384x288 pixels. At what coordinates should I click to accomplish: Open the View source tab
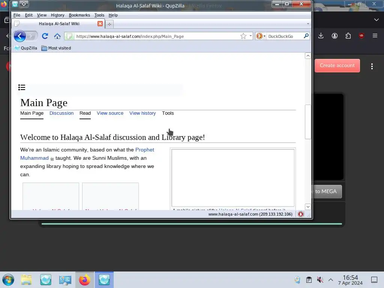[x=110, y=113]
